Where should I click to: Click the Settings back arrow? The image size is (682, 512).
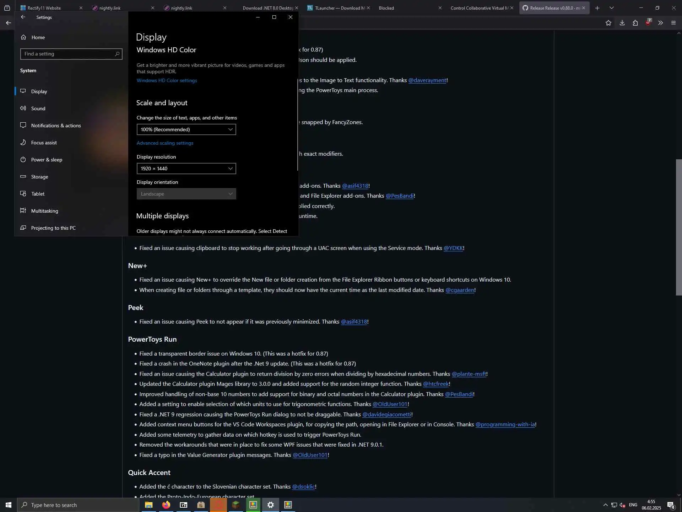[23, 17]
